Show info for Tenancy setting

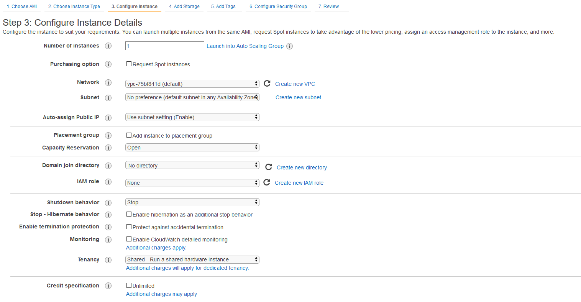coord(108,260)
